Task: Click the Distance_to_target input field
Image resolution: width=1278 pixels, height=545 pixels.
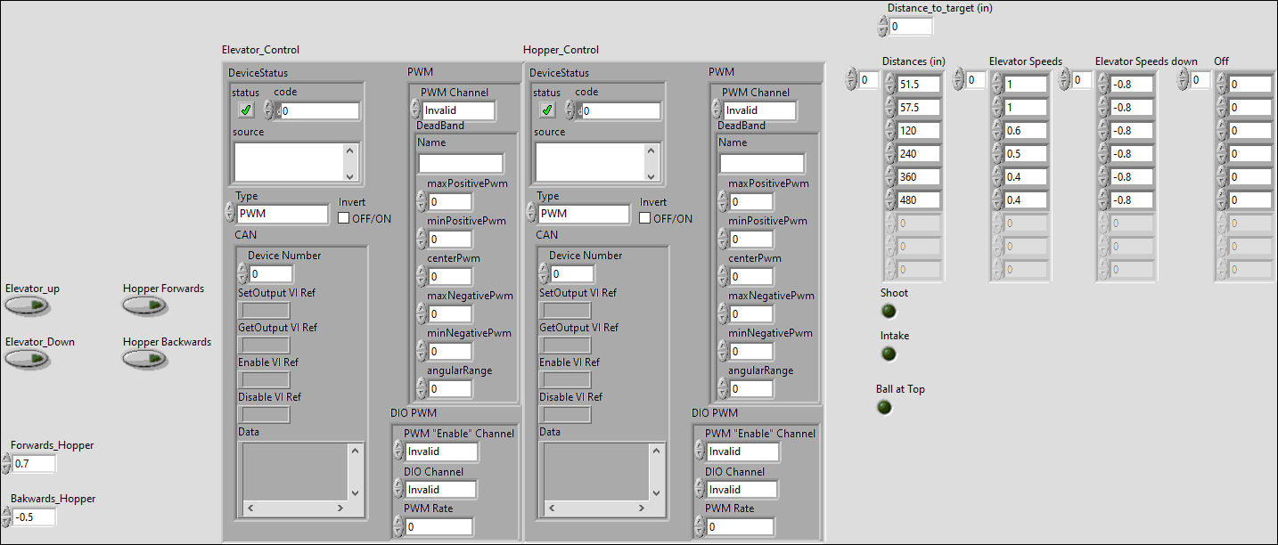Action: (x=910, y=27)
